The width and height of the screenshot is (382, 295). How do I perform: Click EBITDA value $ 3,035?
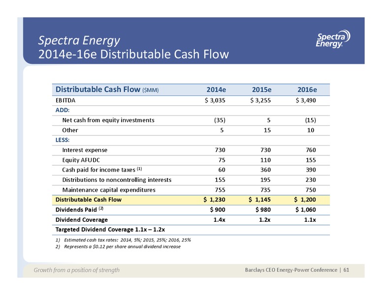(215, 100)
